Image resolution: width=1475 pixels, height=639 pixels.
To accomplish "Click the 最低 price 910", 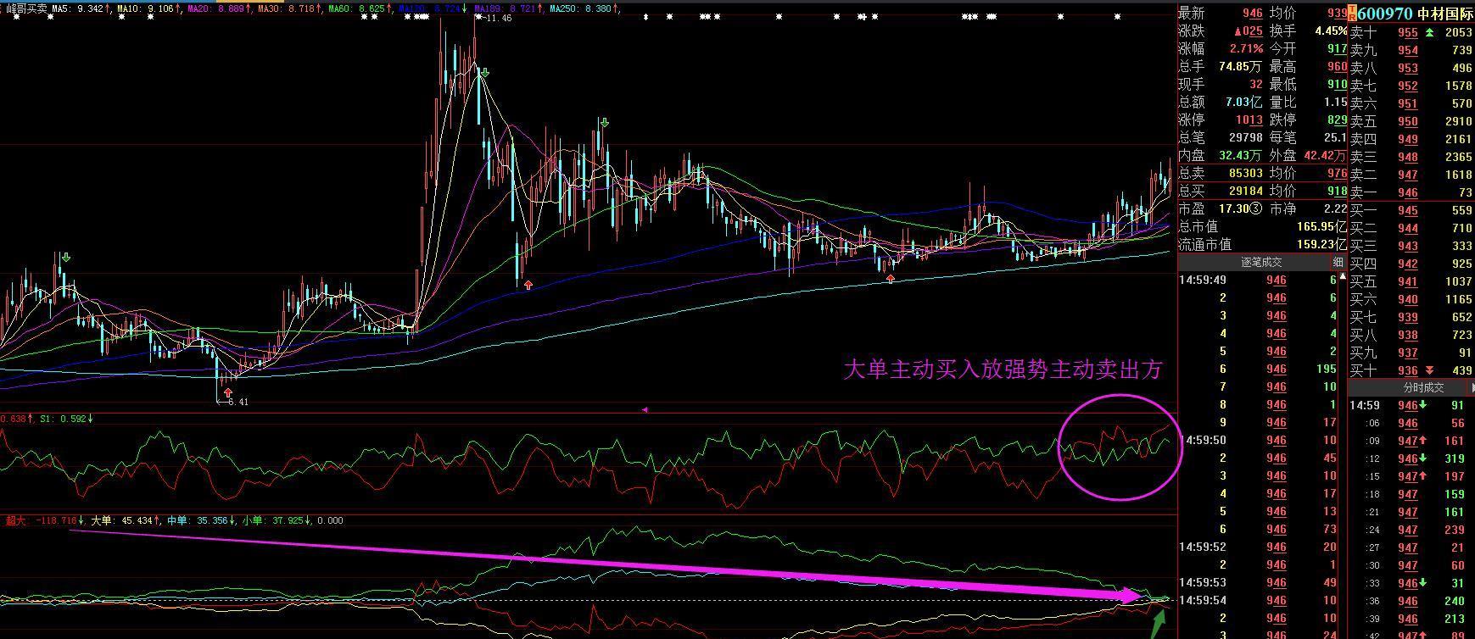I will pyautogui.click(x=1337, y=84).
